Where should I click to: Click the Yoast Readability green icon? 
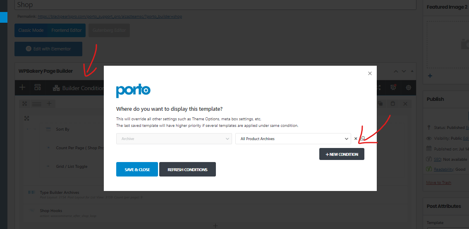click(x=429, y=169)
